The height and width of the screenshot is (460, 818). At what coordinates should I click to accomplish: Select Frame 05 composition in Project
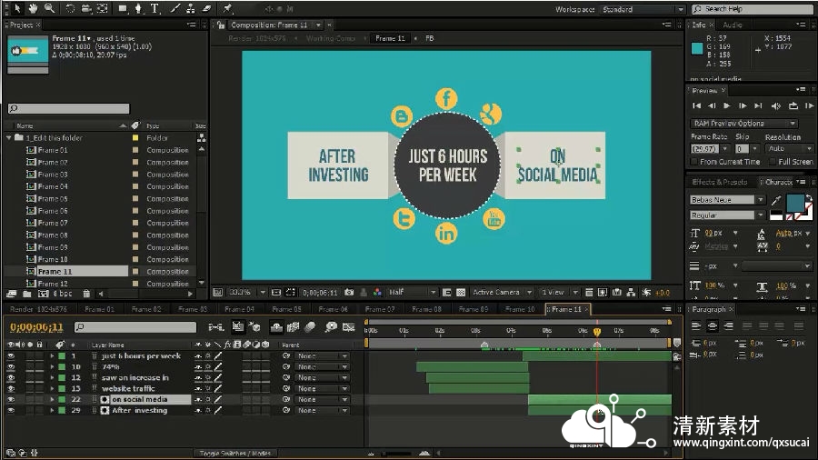[53, 199]
